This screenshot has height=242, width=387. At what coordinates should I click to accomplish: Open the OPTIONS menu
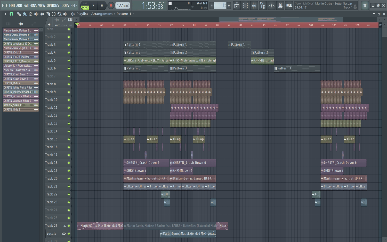click(x=53, y=5)
